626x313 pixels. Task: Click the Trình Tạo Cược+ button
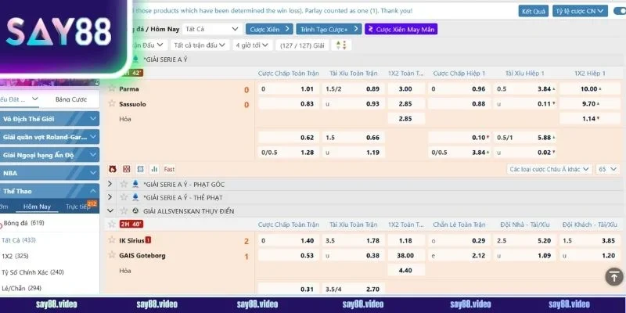pos(329,29)
